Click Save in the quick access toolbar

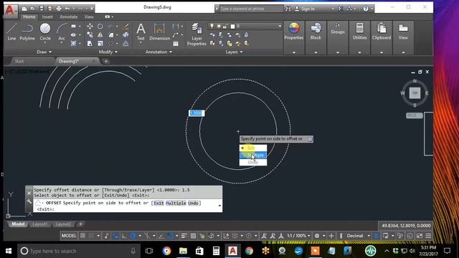(42, 9)
